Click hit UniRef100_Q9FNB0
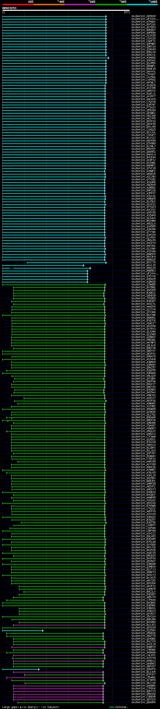The width and height of the screenshot is (160, 709). (143, 44)
